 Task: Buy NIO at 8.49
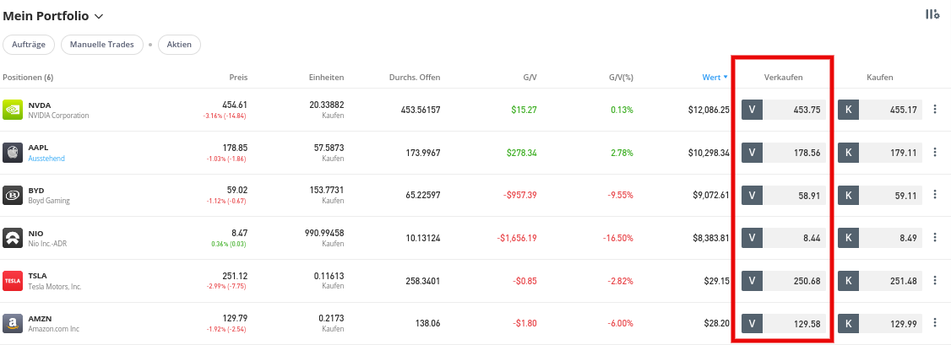click(x=880, y=238)
